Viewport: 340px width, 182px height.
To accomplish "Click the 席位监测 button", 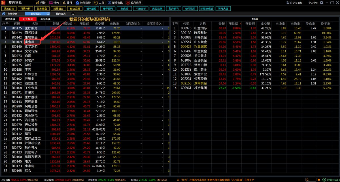I will point(157,8).
